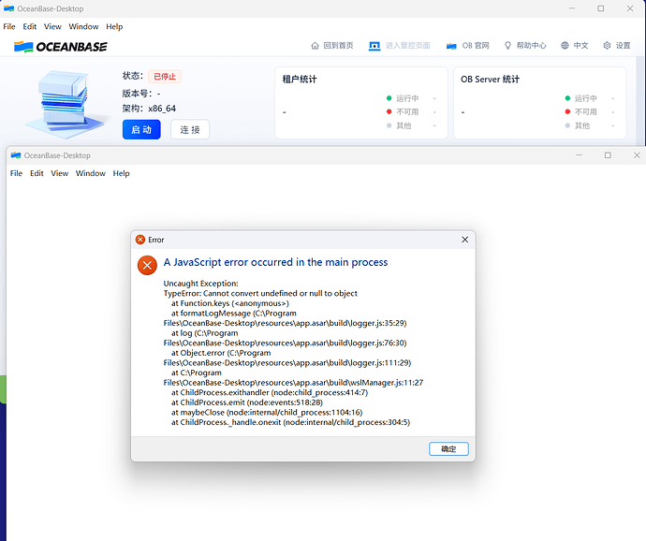The image size is (646, 541).
Task: Click 运行中 label in 租户统计 card
Action: click(407, 98)
